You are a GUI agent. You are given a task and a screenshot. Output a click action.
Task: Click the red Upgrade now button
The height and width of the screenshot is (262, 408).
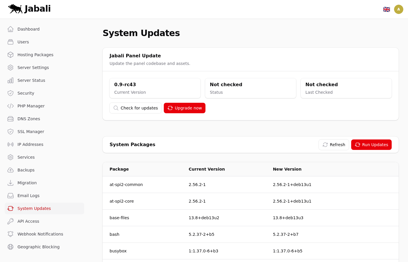pyautogui.click(x=184, y=108)
